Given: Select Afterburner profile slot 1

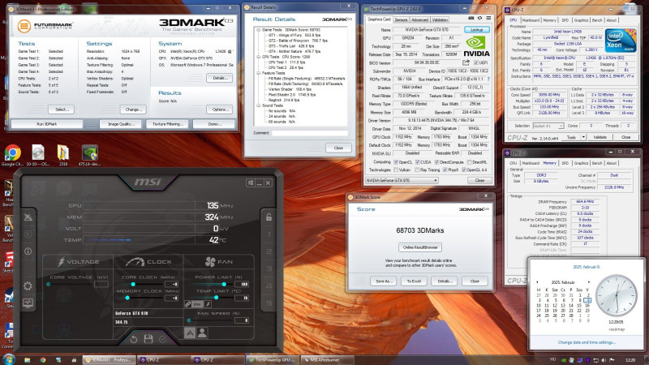Looking at the screenshot, I should pos(269,234).
